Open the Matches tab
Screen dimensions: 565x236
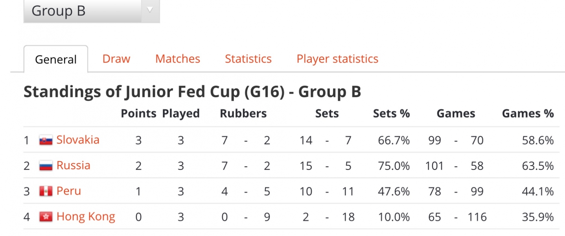tap(178, 59)
